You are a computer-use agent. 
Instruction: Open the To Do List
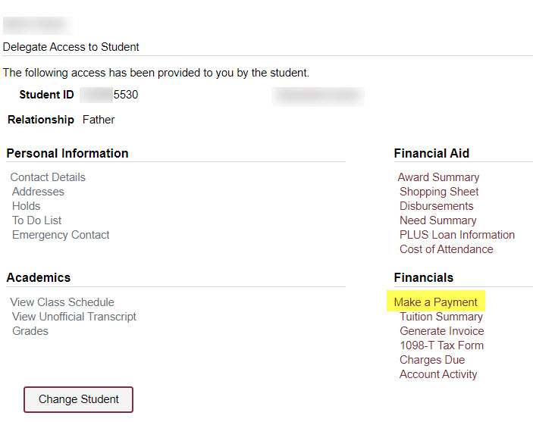36,220
